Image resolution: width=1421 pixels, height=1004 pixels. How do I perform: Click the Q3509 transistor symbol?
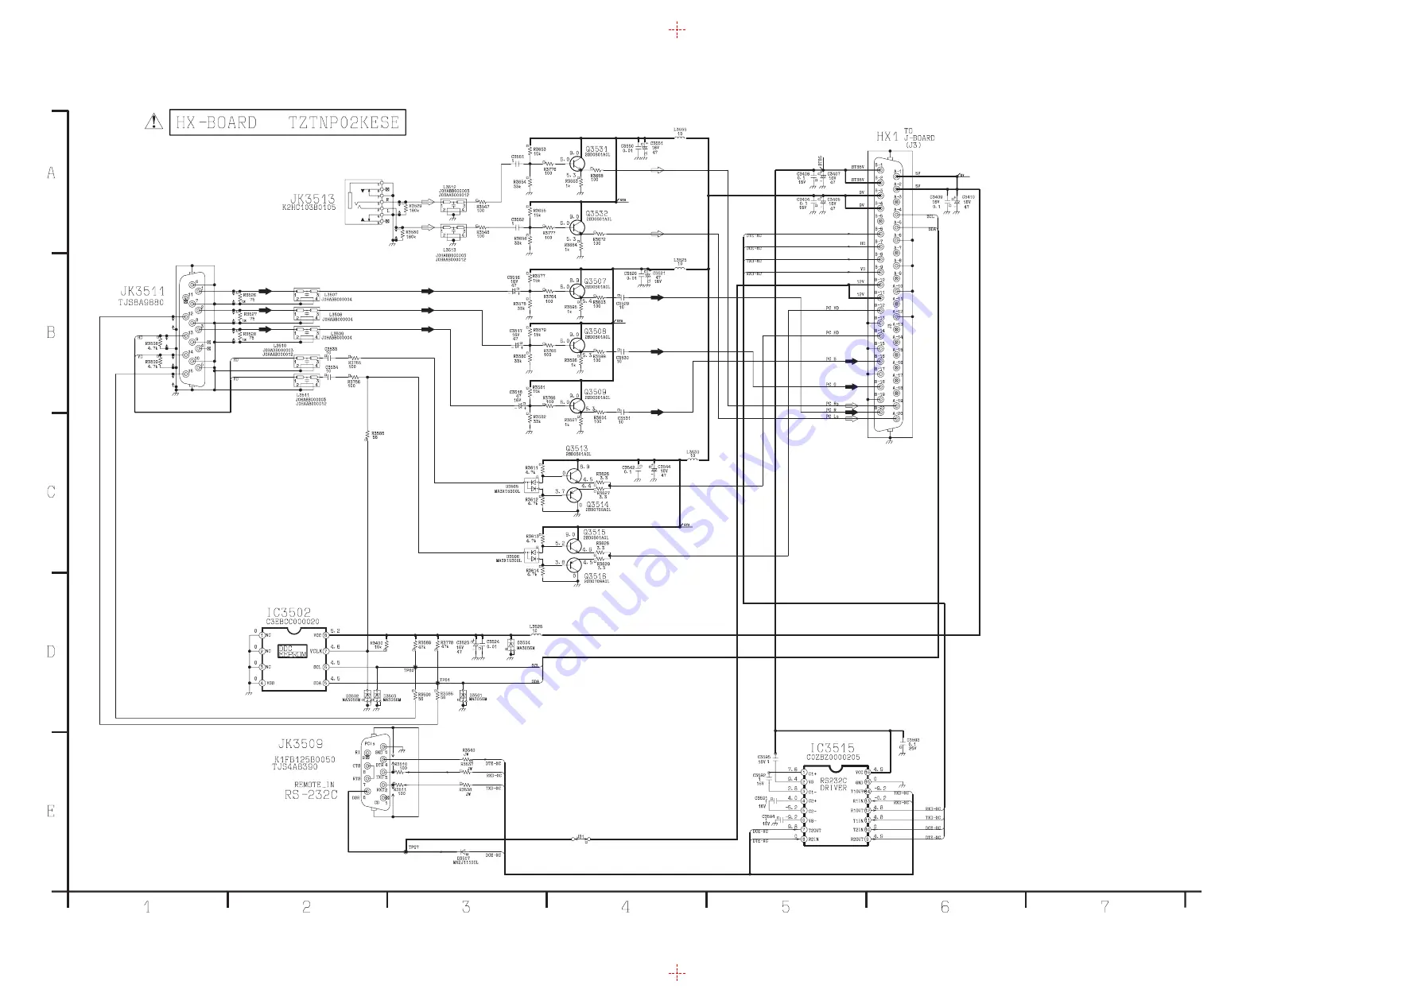[x=577, y=407]
